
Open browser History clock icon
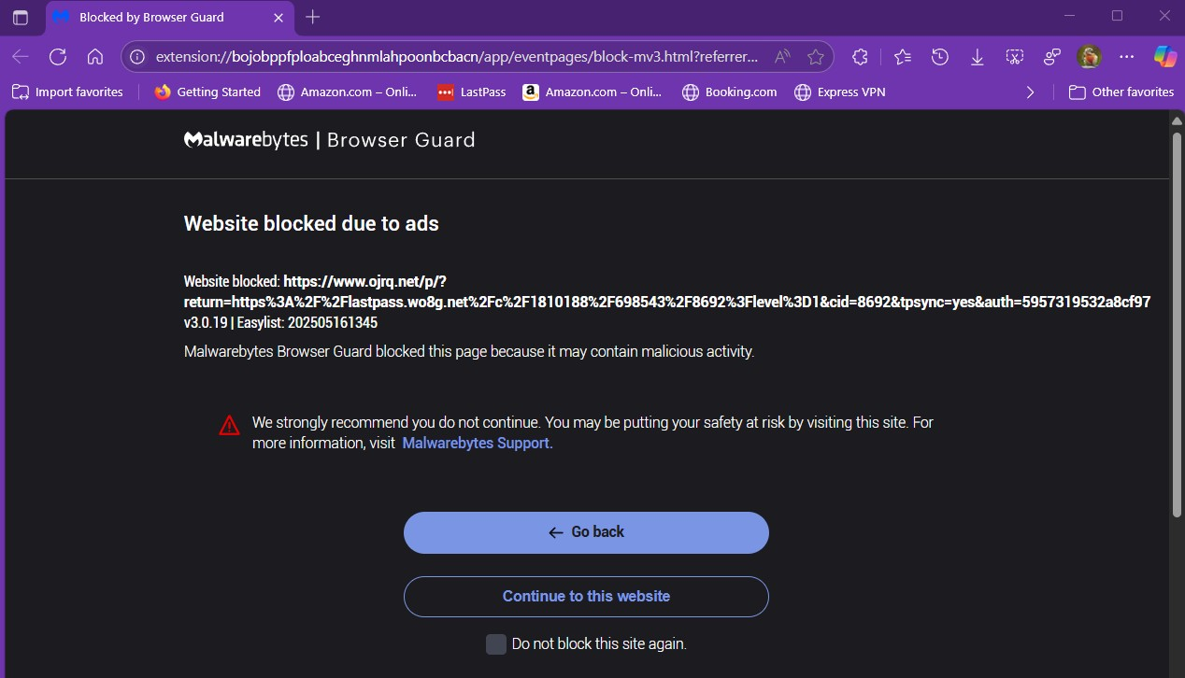pos(940,57)
